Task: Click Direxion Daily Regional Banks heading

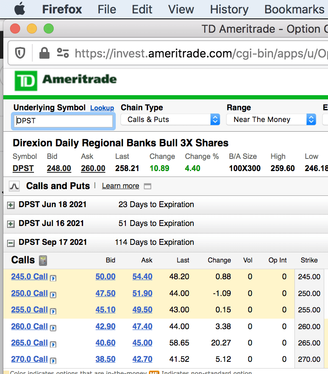Action: pyautogui.click(x=121, y=143)
